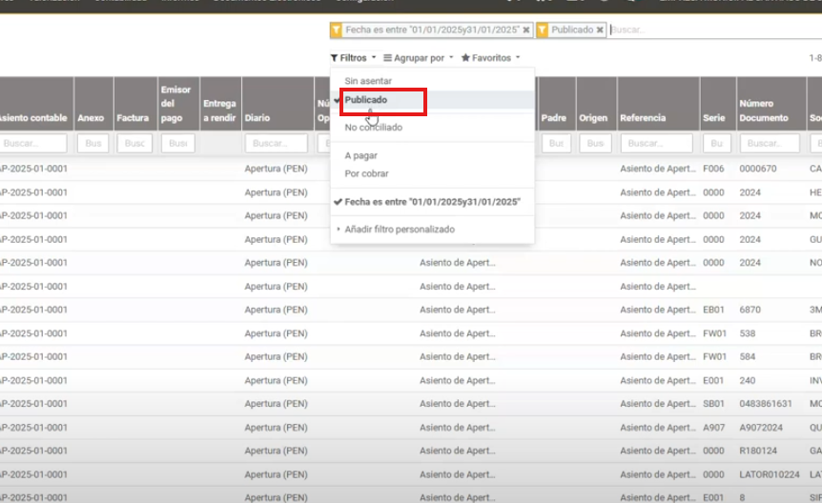Click the funnel icon on Fecha tag
The height and width of the screenshot is (503, 822).
pyautogui.click(x=337, y=30)
